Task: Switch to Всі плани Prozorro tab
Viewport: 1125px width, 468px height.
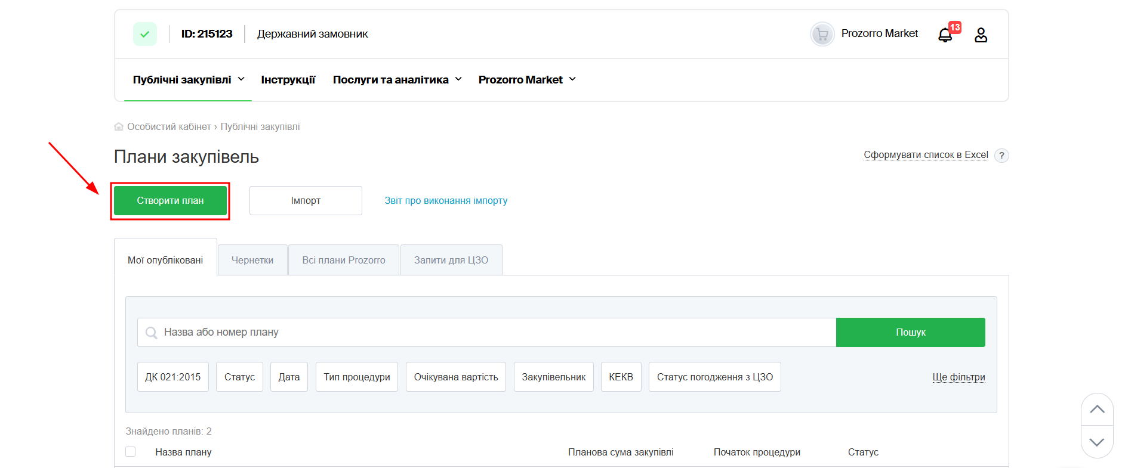Action: (344, 260)
